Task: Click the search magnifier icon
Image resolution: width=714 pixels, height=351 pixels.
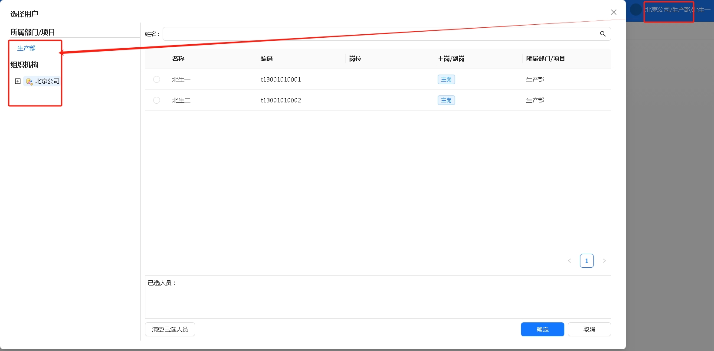Action: point(603,34)
